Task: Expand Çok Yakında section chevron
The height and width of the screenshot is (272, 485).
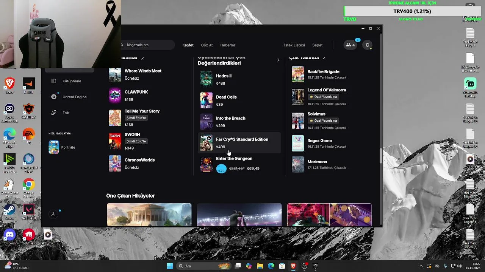Action: [324, 58]
